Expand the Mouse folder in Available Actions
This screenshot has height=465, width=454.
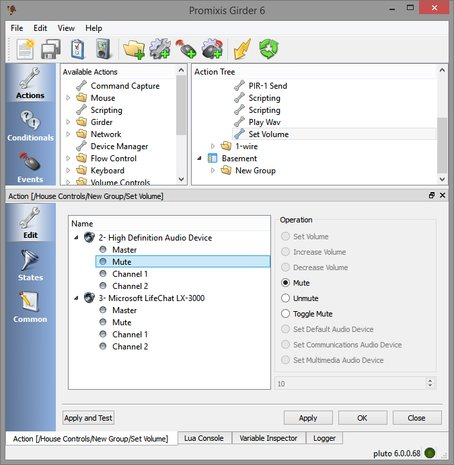point(69,98)
